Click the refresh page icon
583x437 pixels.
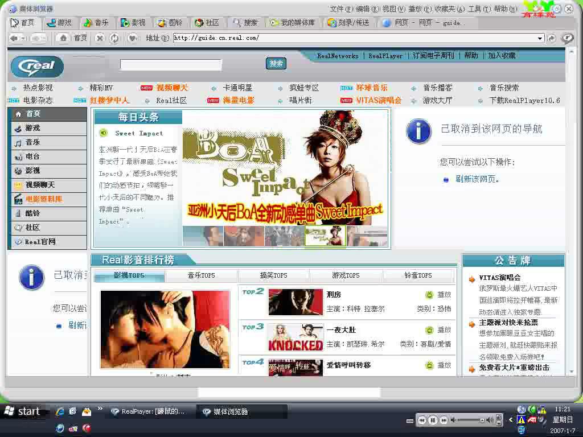coord(114,38)
